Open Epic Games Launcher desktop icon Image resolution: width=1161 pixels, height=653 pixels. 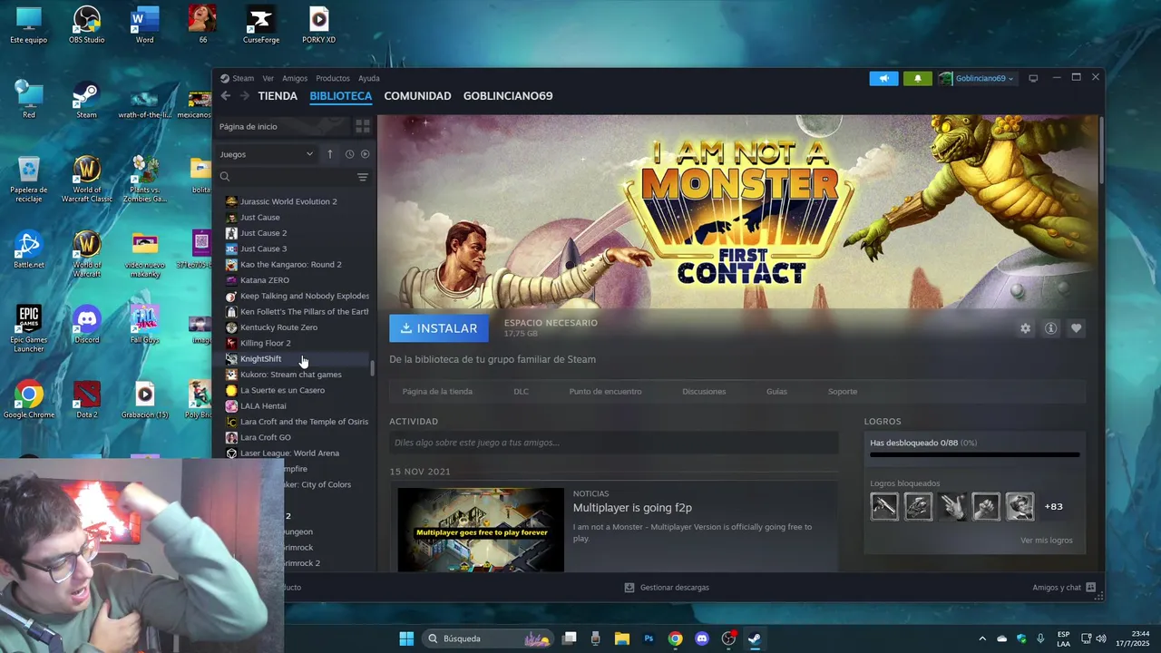tap(29, 328)
